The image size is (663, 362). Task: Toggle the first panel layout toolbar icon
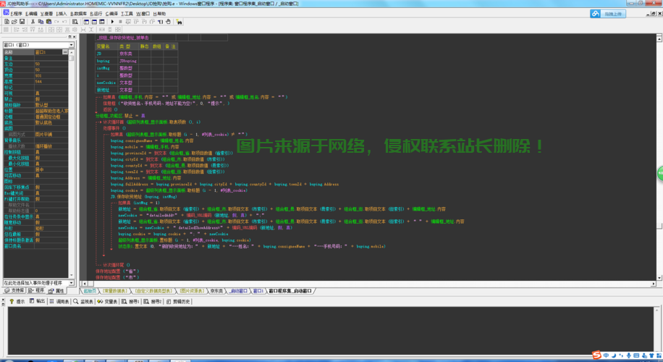(x=86, y=22)
